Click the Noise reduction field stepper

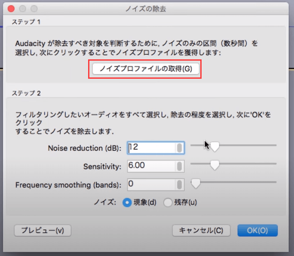point(179,148)
